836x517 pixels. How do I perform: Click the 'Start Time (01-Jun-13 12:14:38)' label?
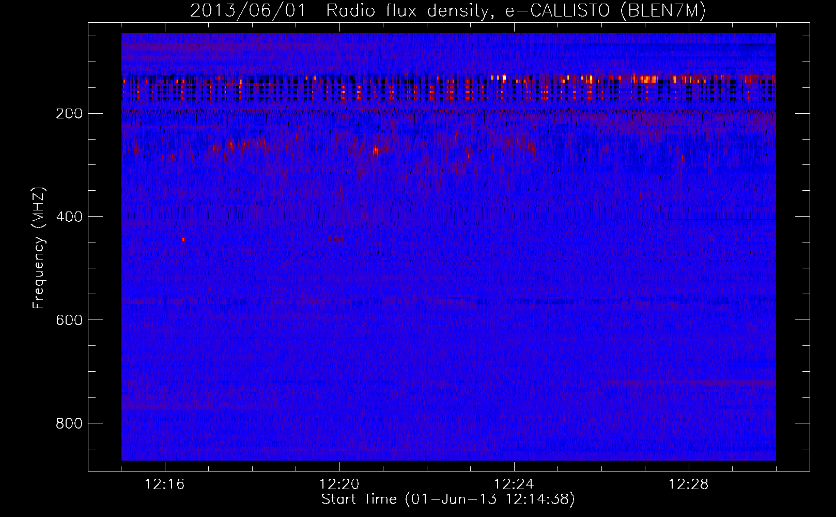tap(448, 499)
